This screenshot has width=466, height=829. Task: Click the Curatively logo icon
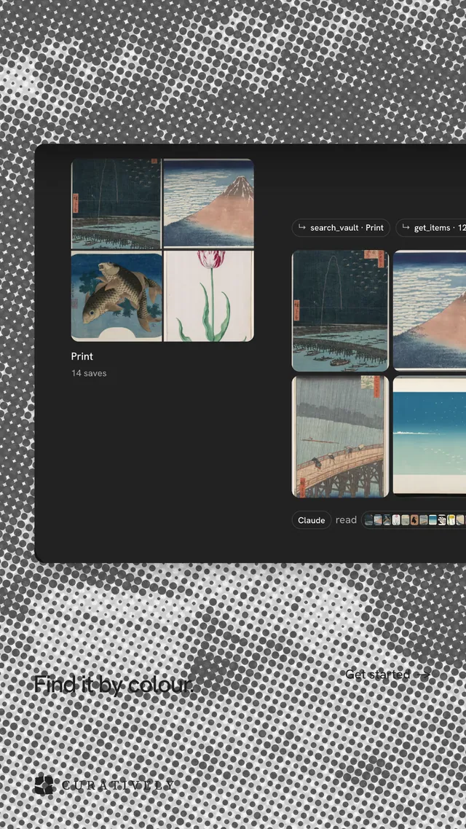coord(44,785)
